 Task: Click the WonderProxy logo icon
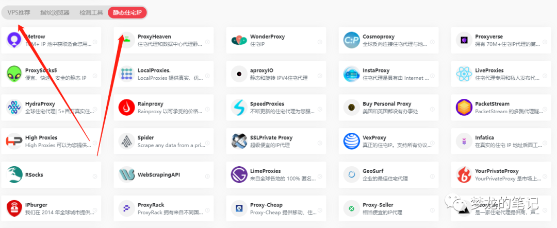pos(239,40)
